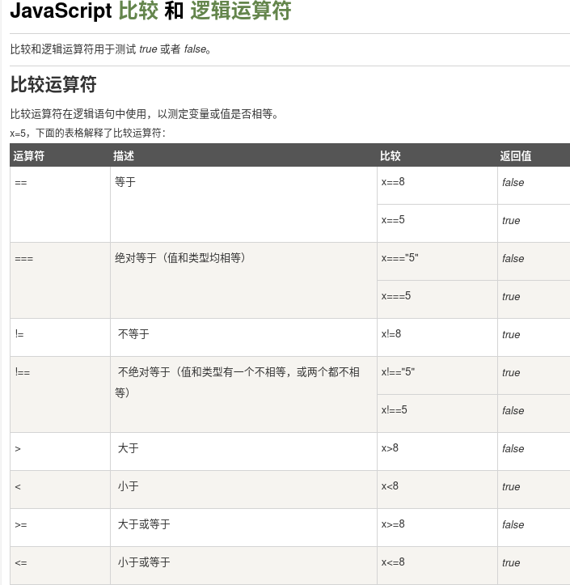The width and height of the screenshot is (570, 585).
Task: Click the '>=' operator cell
Action: tap(60, 528)
